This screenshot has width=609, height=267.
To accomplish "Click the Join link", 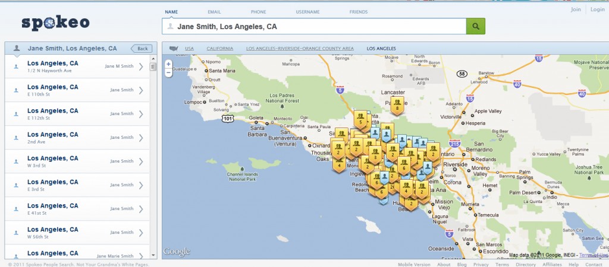I will (576, 9).
